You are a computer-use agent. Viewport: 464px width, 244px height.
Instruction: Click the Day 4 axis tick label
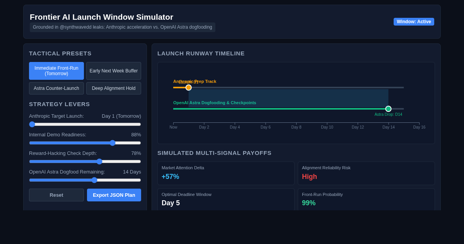(x=235, y=127)
